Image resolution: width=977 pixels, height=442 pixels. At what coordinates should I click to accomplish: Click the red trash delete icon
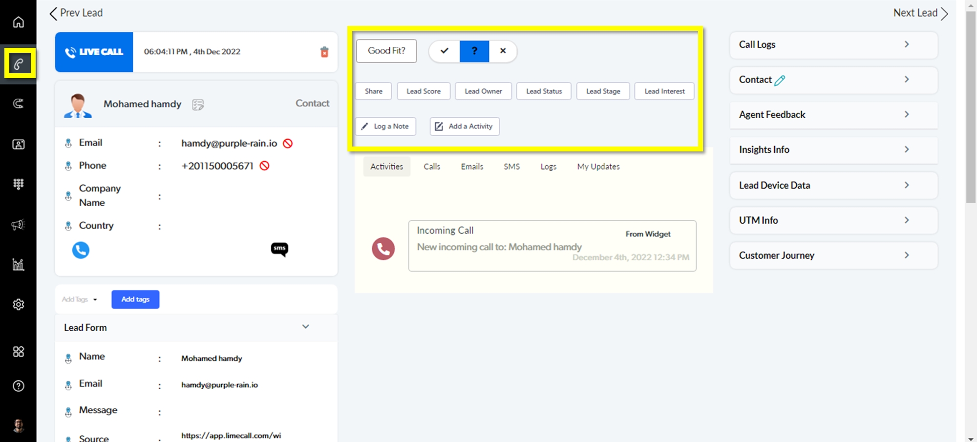[x=324, y=52]
